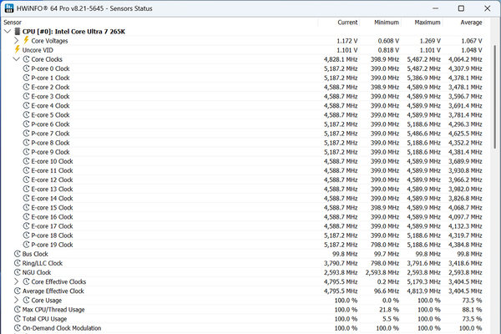Expand the Core Usage group

[17, 300]
